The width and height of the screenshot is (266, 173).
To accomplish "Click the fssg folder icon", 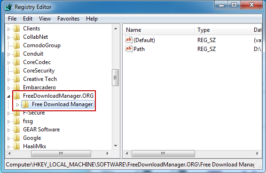I will (x=16, y=121).
